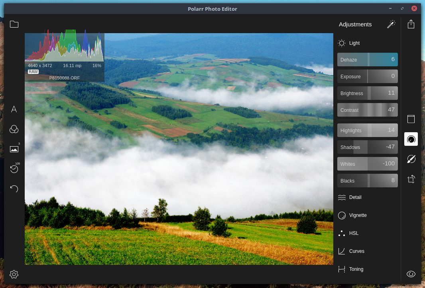Select the global adjustments icon
Screen dimensions: 425x288
[411, 139]
